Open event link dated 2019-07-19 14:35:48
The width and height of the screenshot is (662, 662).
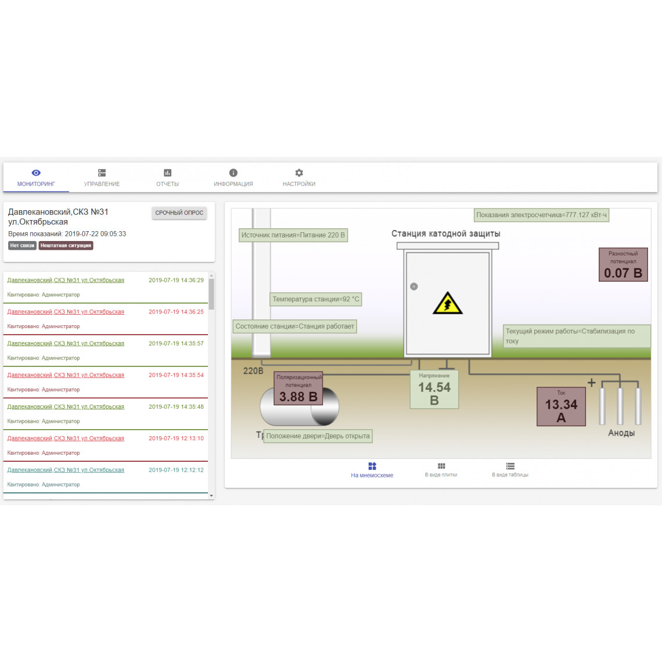(66, 407)
